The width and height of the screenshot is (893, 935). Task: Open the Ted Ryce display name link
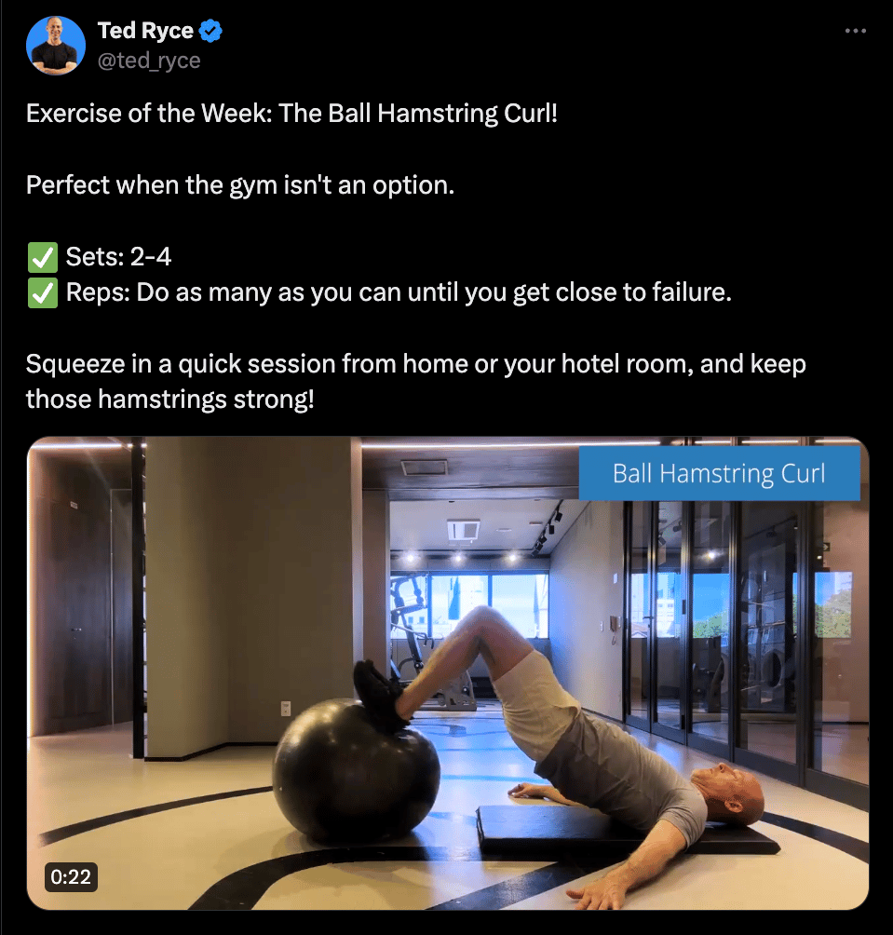(x=145, y=31)
